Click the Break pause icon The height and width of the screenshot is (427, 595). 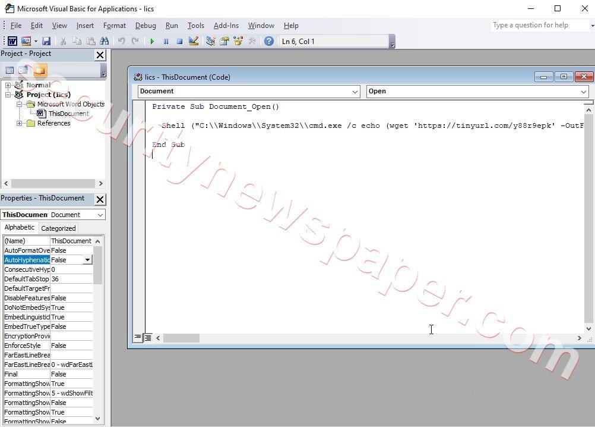[166, 41]
